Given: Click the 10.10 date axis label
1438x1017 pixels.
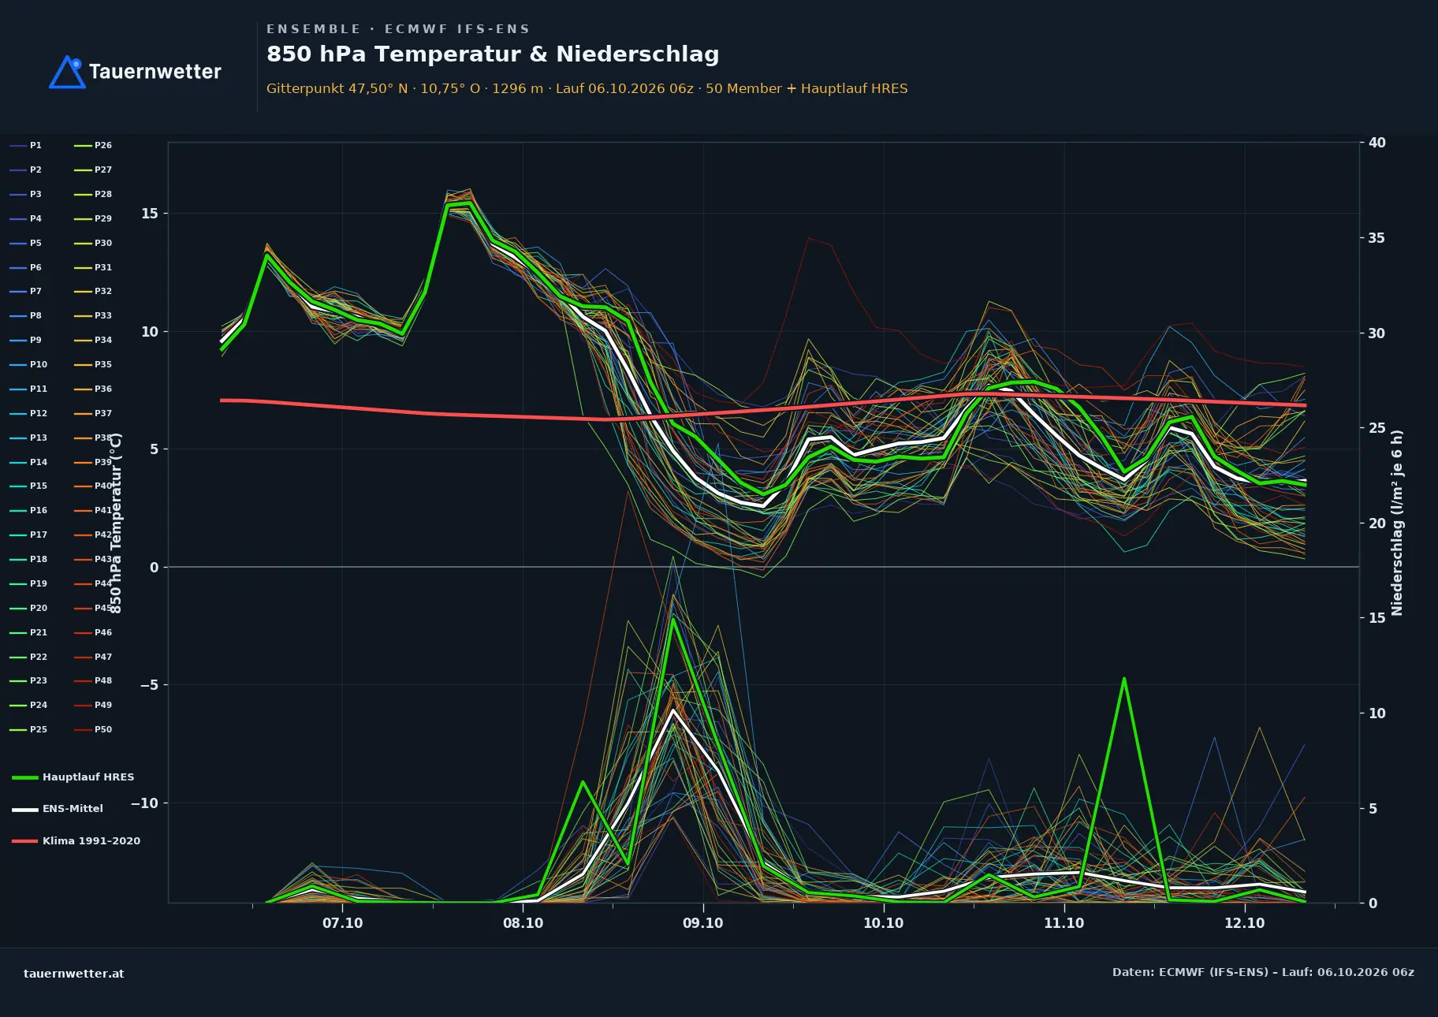Looking at the screenshot, I should [884, 923].
